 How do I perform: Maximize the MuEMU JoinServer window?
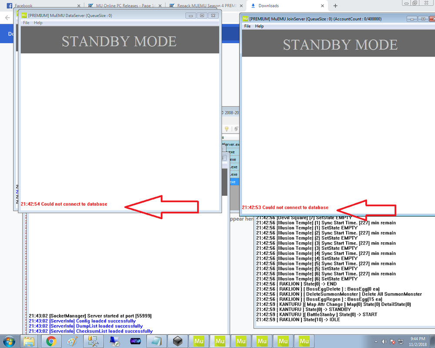(423, 19)
